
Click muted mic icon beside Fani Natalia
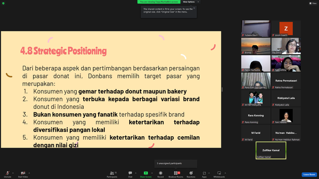pos(273,122)
